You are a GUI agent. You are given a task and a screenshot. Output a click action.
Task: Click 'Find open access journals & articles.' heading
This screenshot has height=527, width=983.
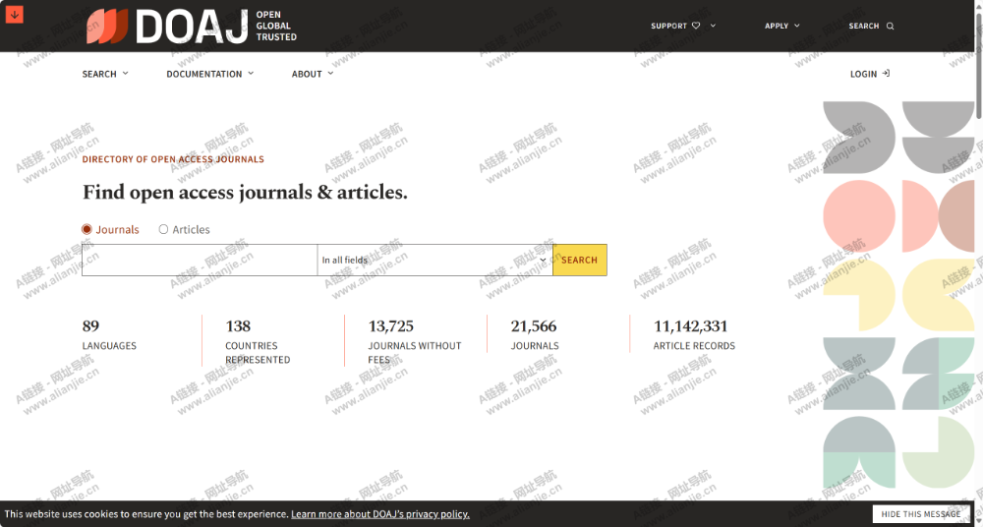(245, 192)
